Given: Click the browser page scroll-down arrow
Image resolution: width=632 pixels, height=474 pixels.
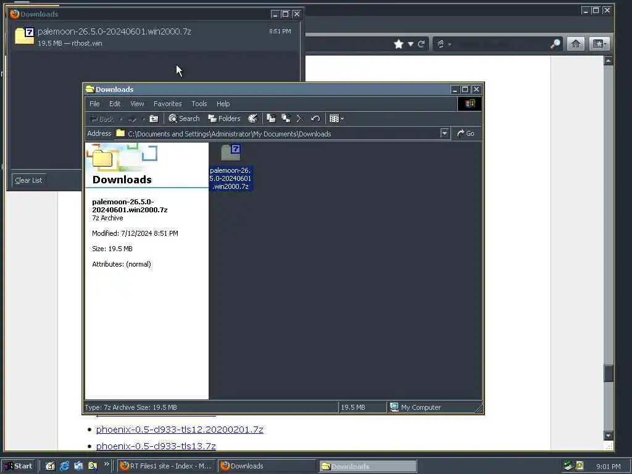Looking at the screenshot, I should pos(608,435).
